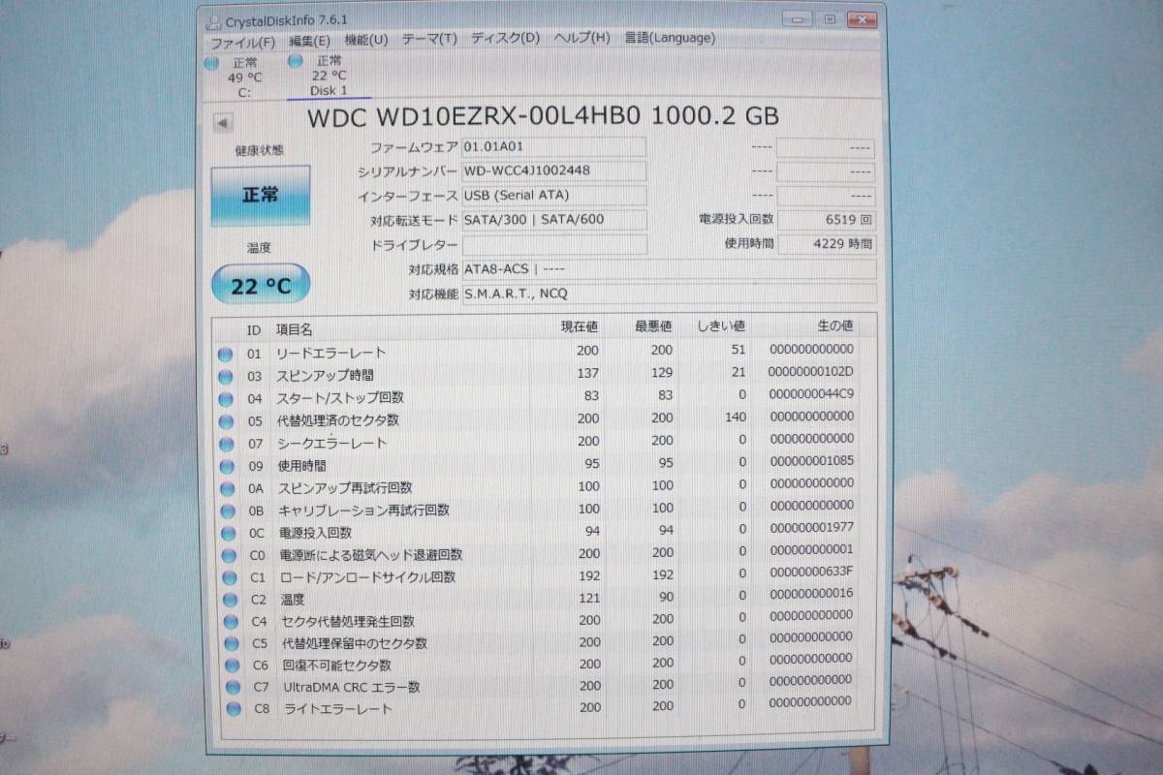Click the 生の値 column header
This screenshot has height=775, width=1163.
834,326
